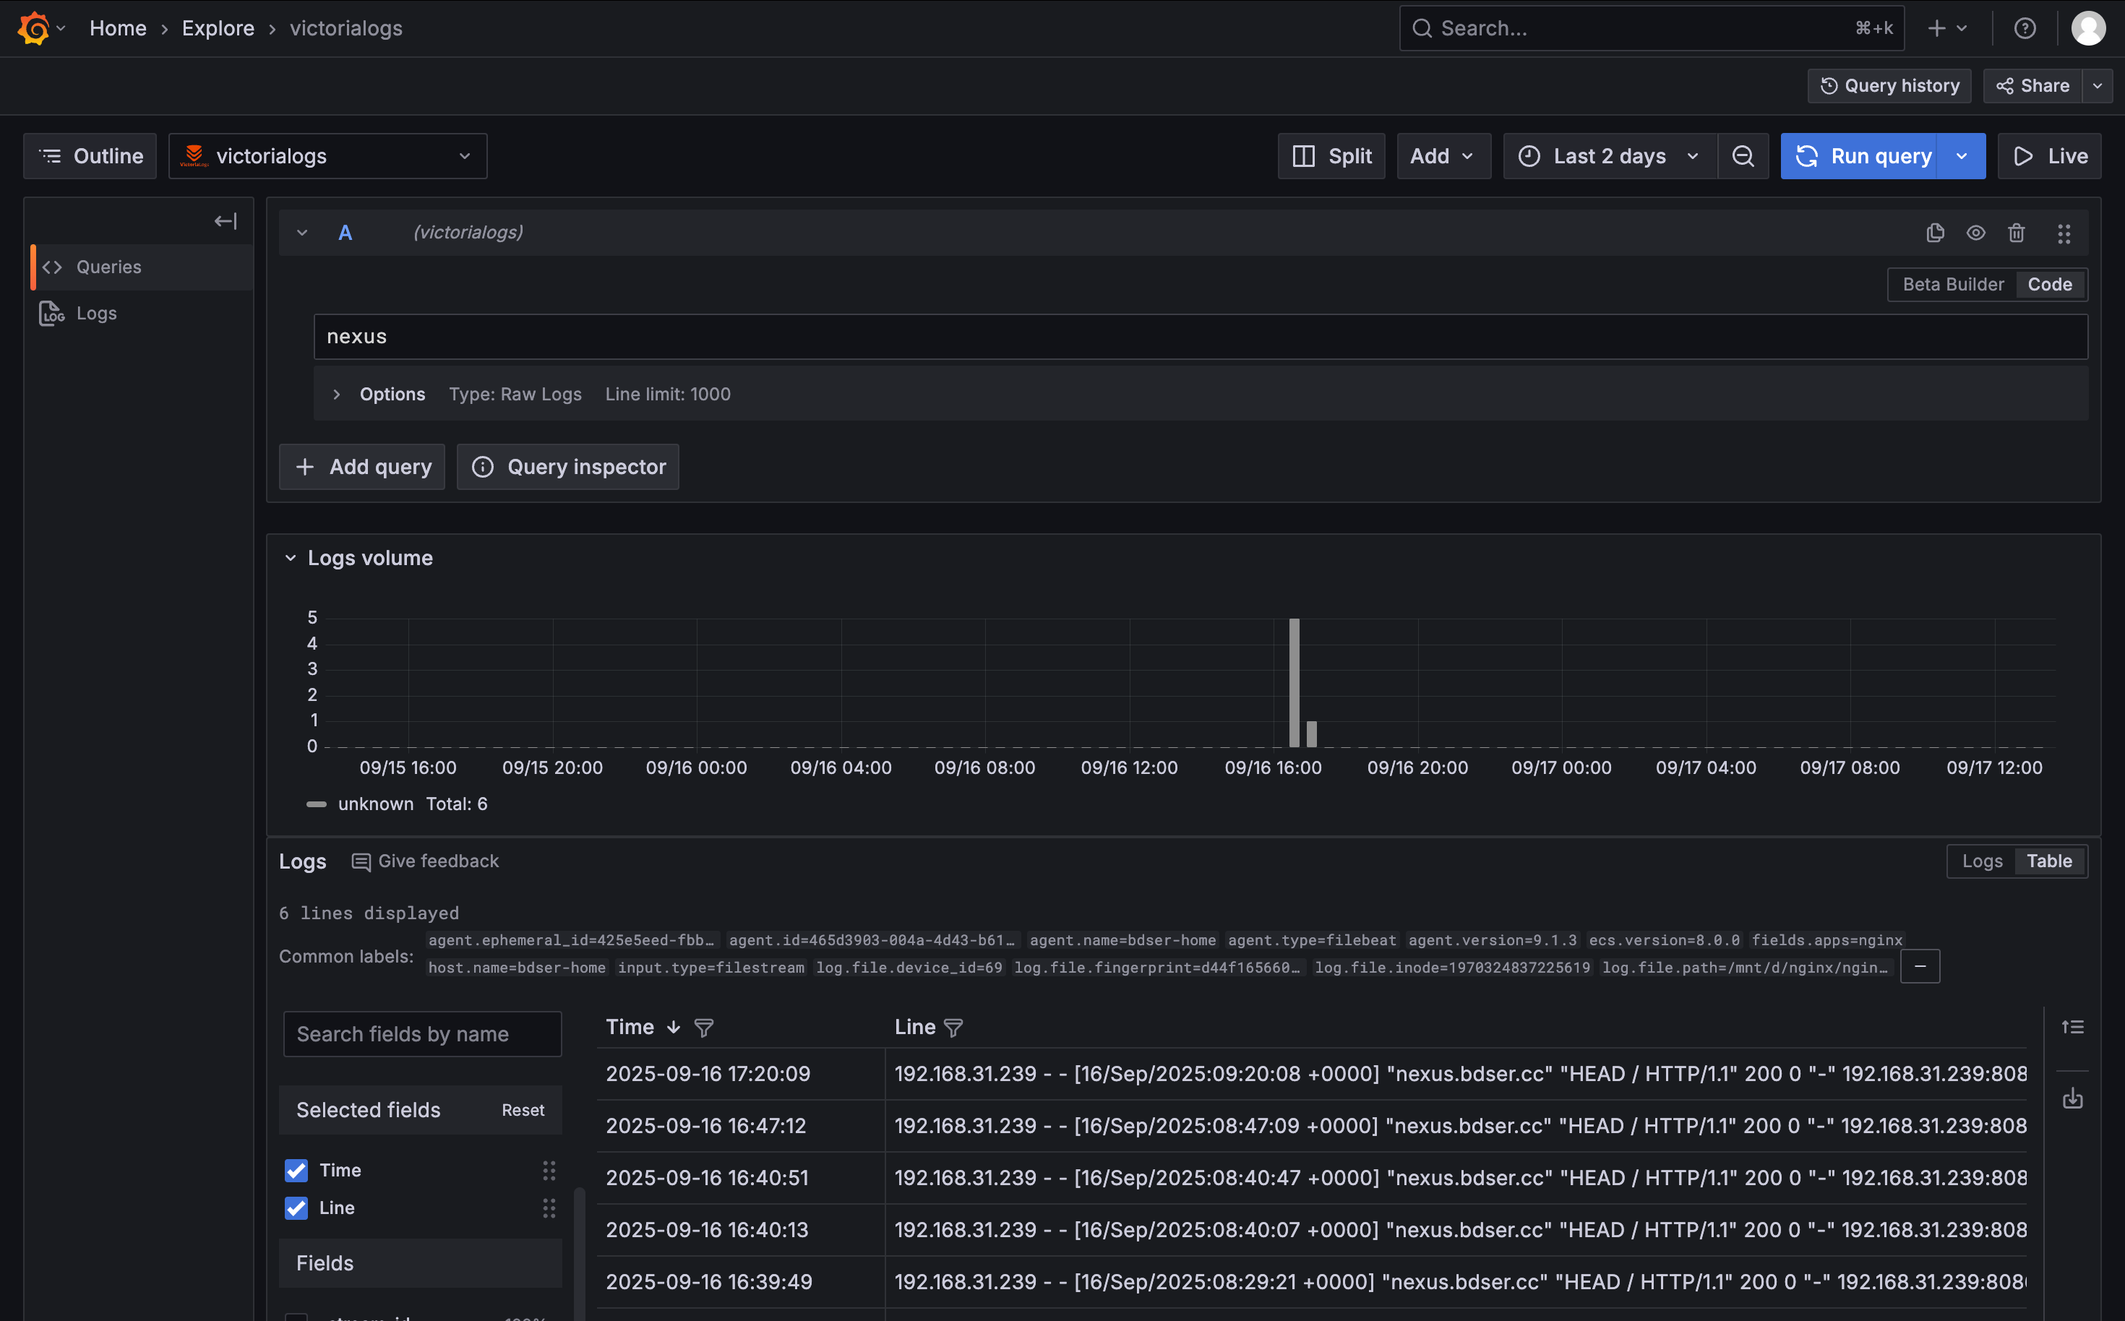
Task: Click the Add query button
Action: pos(361,467)
